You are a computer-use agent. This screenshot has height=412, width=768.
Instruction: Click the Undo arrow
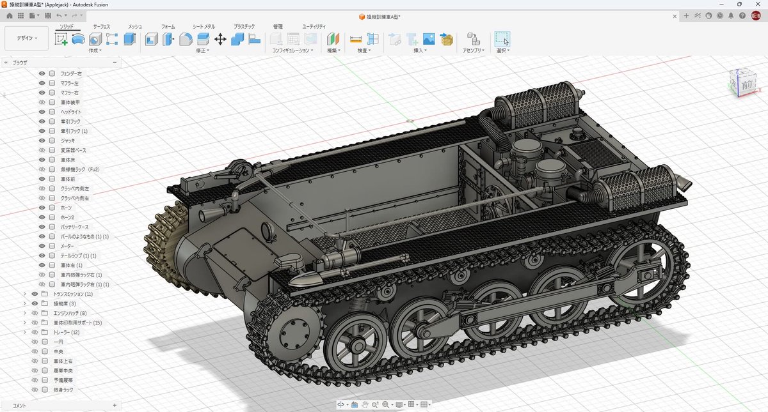pos(60,15)
